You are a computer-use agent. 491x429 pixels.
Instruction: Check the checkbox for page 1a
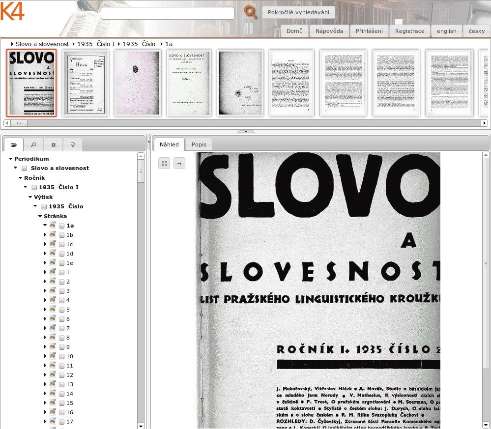coord(62,226)
